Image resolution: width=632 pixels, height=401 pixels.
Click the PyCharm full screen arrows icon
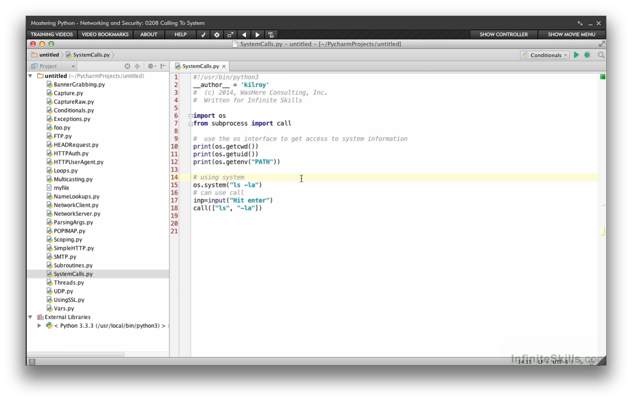(601, 44)
